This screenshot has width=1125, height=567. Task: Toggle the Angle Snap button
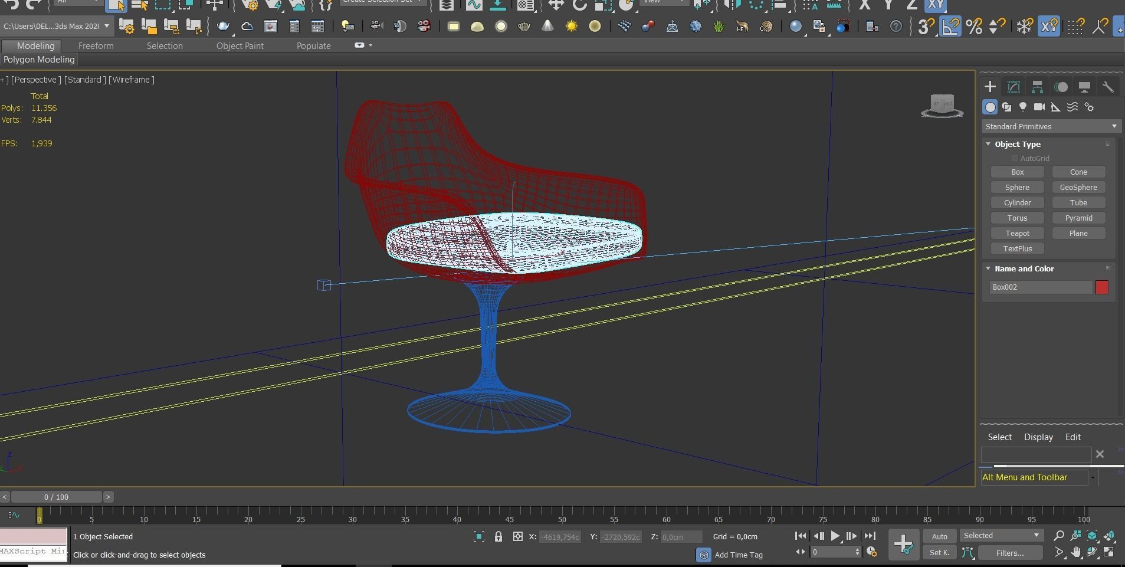point(950,26)
